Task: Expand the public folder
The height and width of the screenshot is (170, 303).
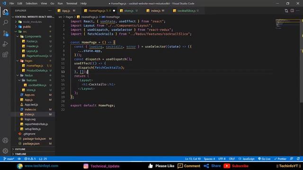Action: [x=33, y=26]
